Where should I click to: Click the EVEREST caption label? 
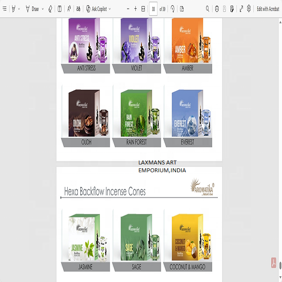(x=187, y=142)
